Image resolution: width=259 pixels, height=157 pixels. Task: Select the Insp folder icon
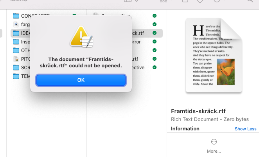[x=16, y=42]
